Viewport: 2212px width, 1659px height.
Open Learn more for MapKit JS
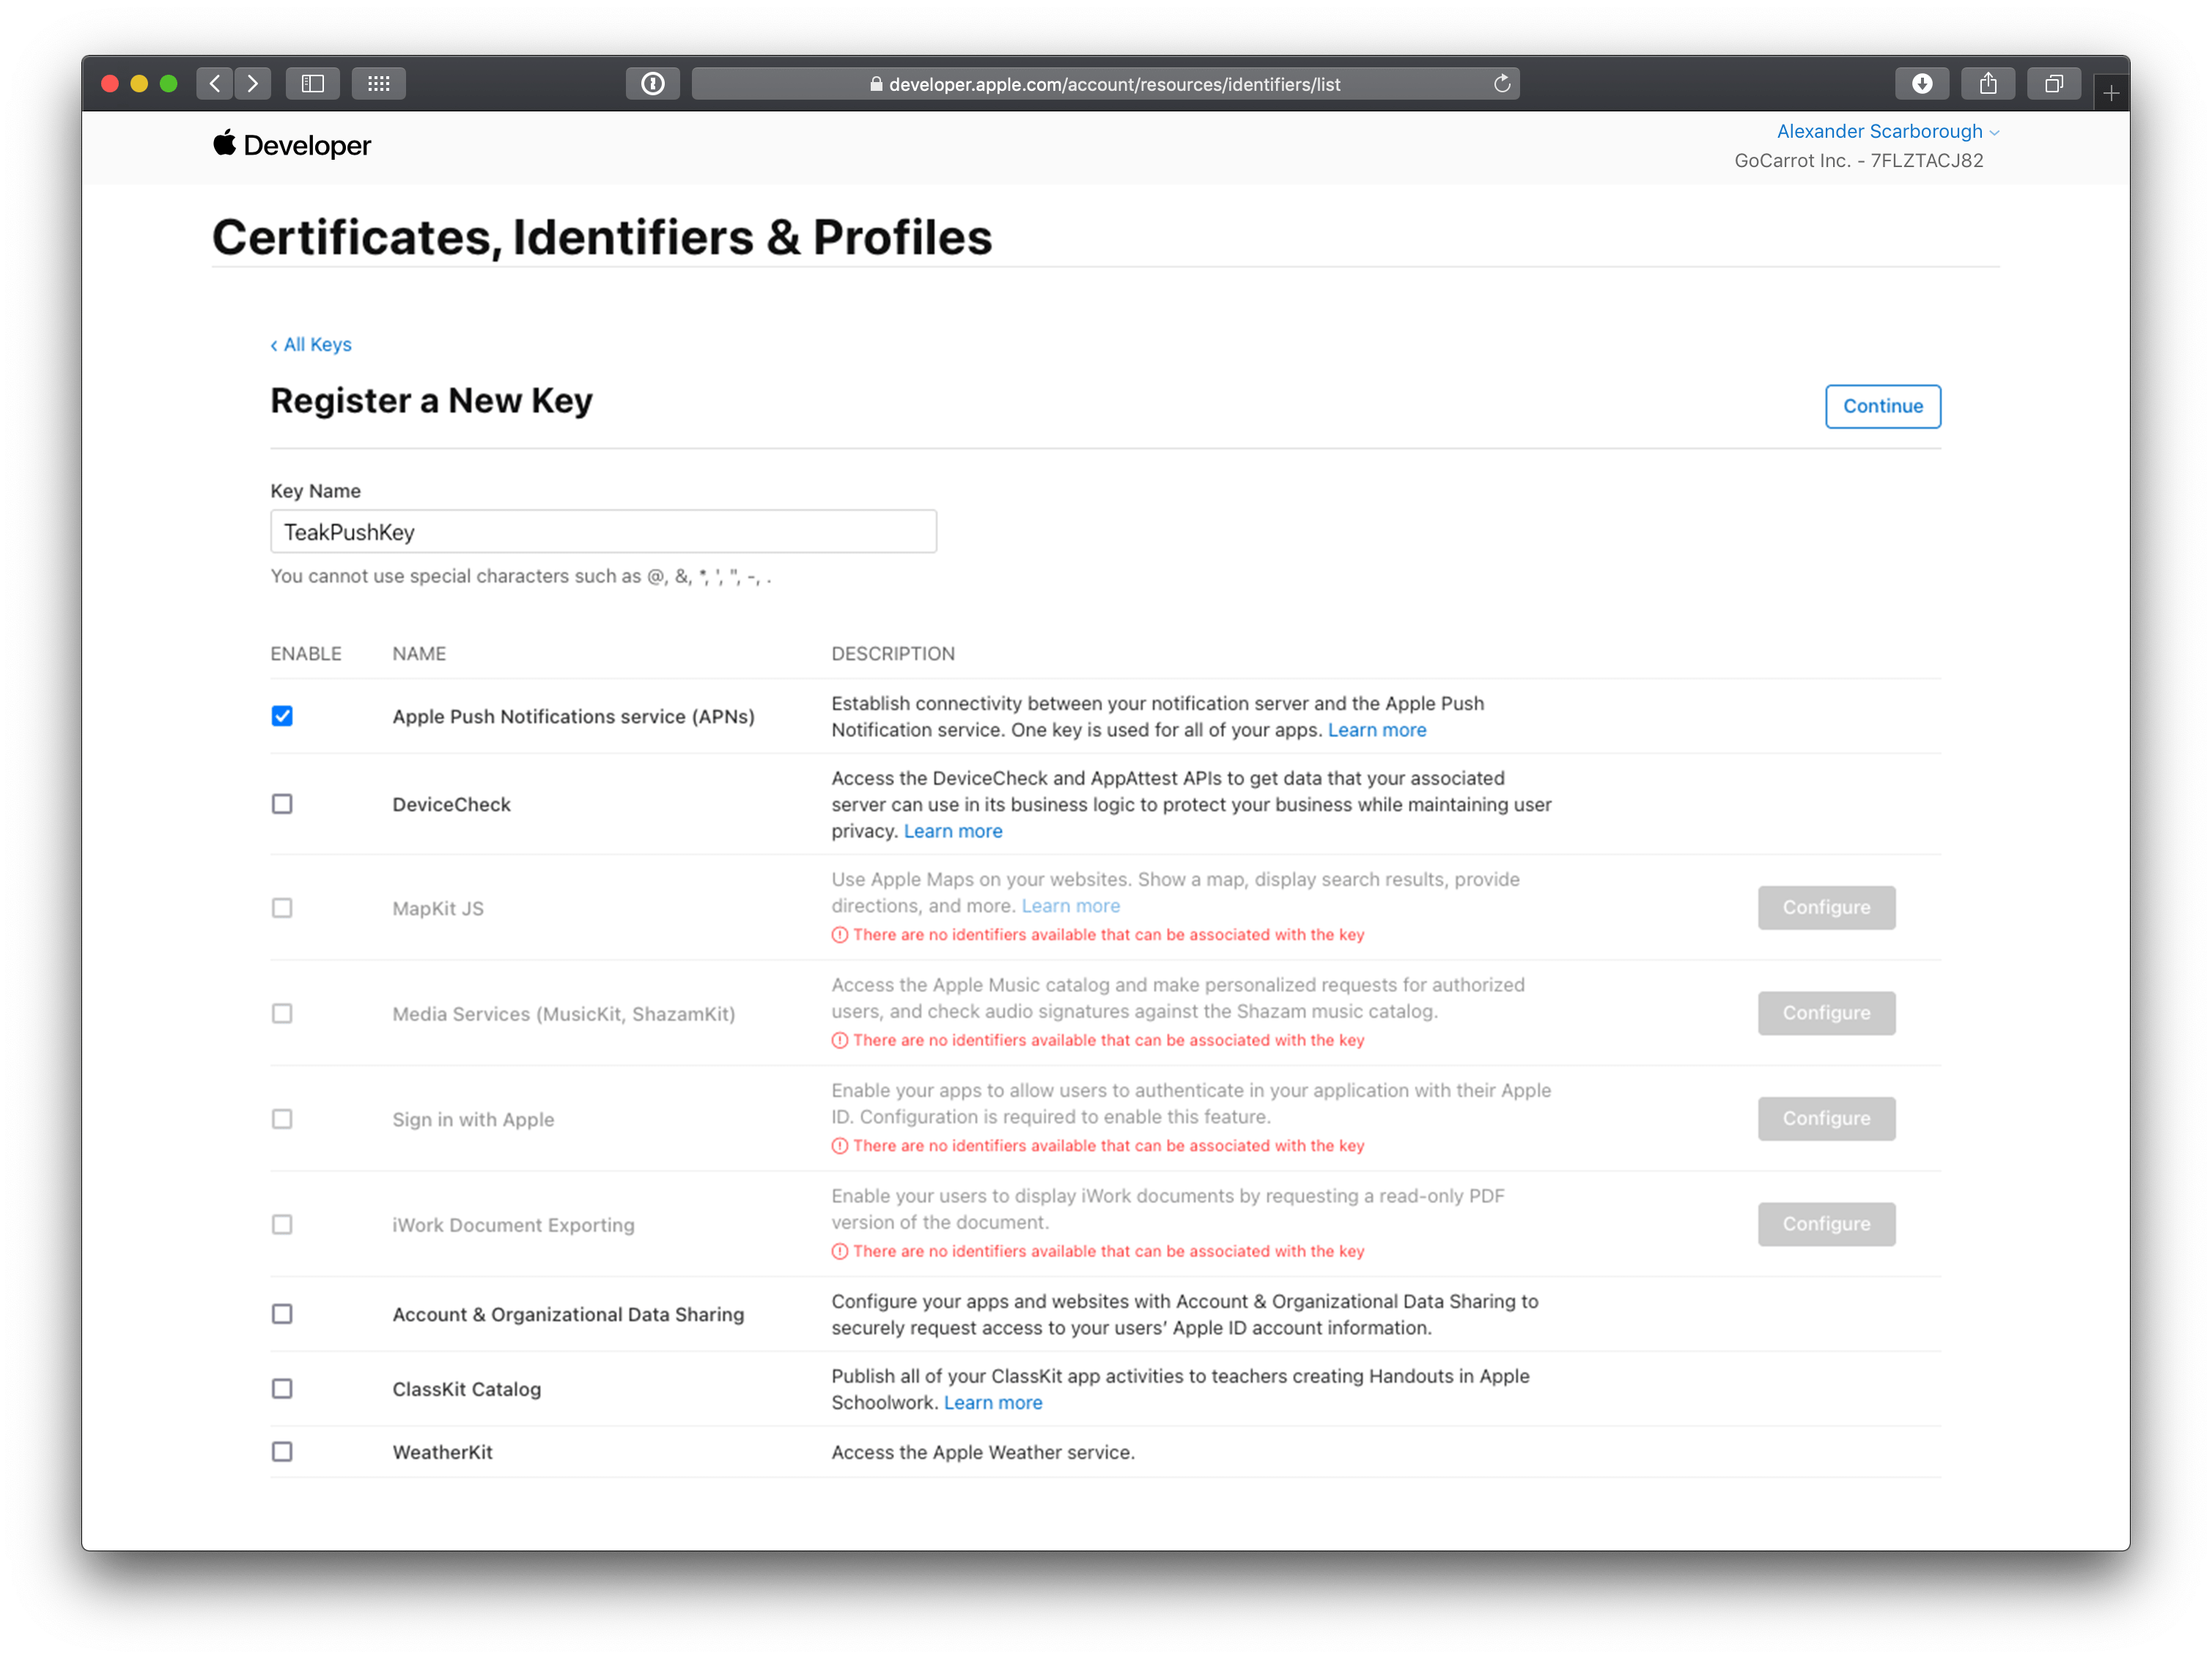point(1070,906)
